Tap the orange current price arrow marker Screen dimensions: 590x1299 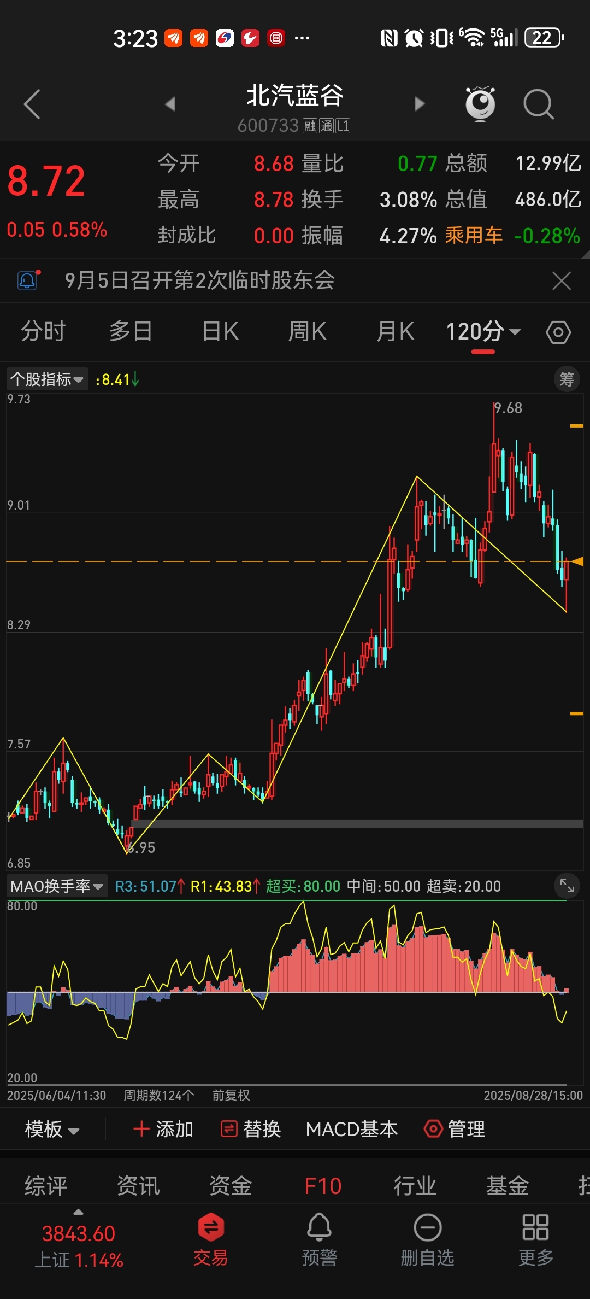click(x=577, y=561)
